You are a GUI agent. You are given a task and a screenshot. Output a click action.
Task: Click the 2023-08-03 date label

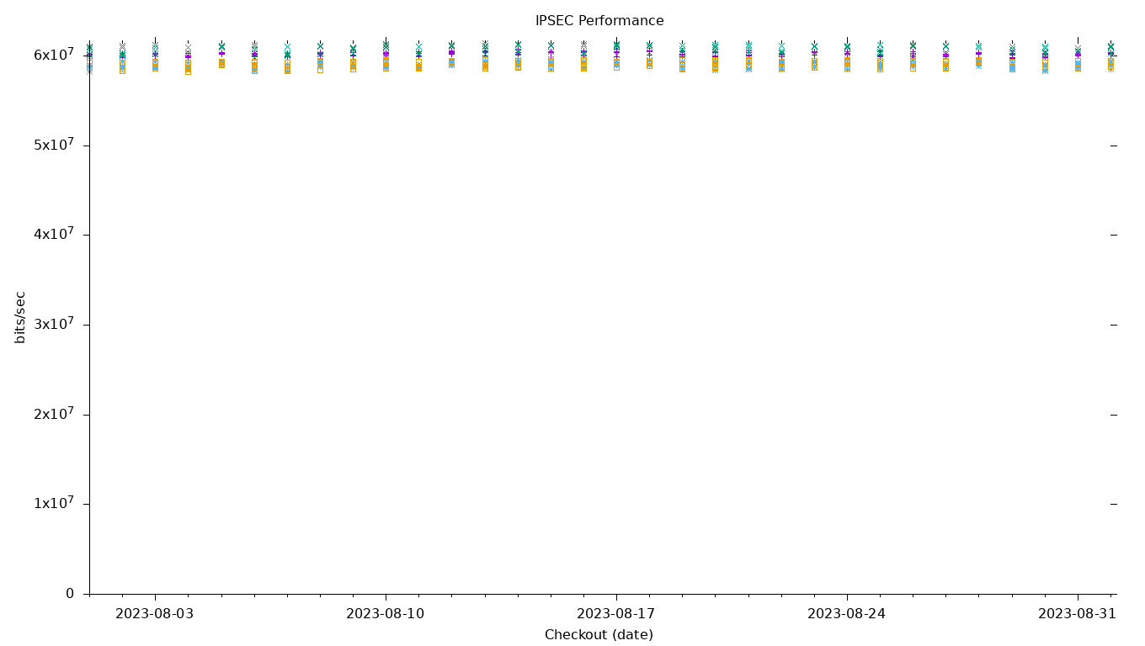(155, 614)
